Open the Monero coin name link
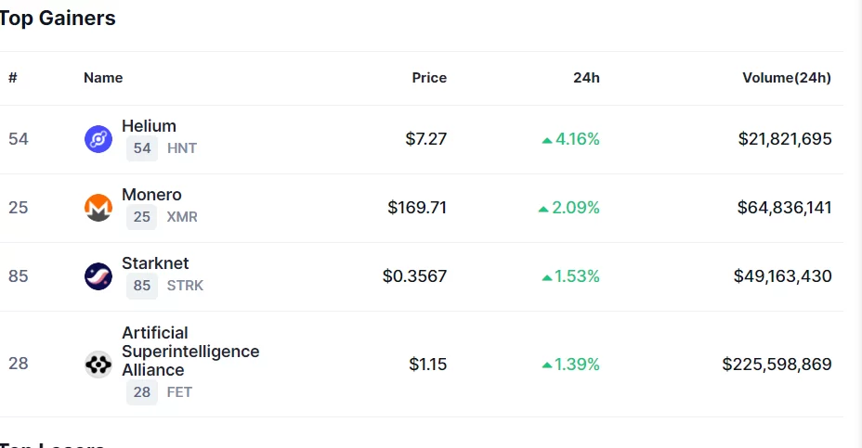The image size is (862, 448). [x=151, y=195]
